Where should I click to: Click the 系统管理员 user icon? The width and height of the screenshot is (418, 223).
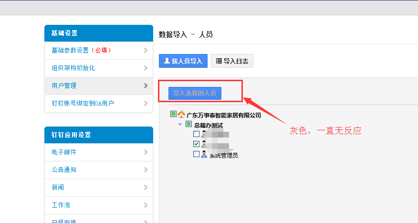click(204, 154)
